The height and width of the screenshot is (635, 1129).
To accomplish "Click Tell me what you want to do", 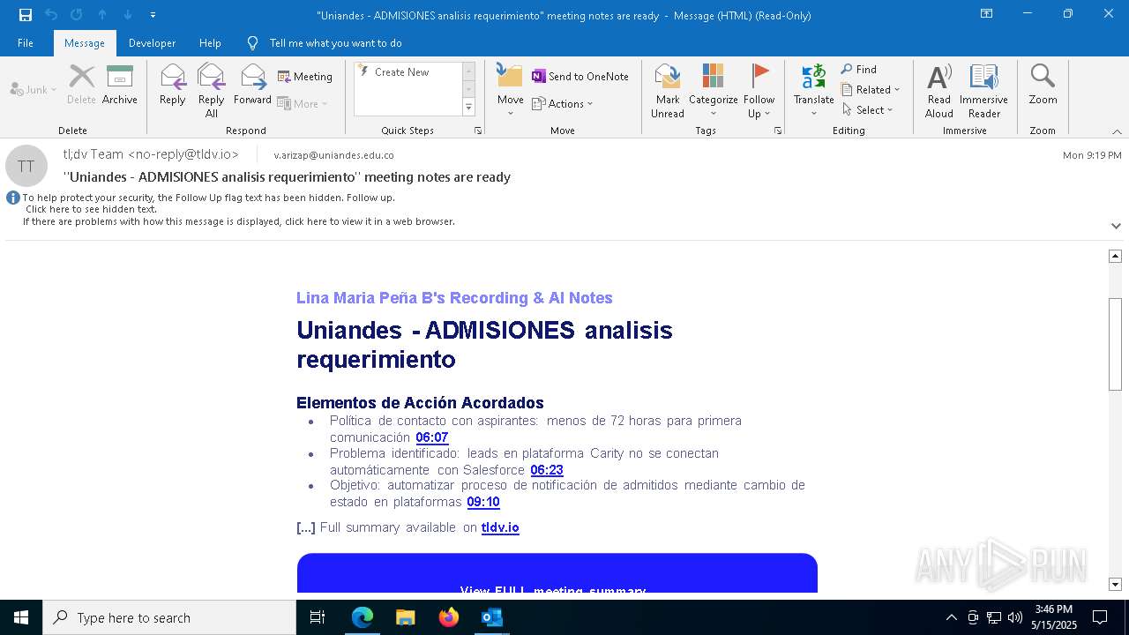I will click(335, 42).
